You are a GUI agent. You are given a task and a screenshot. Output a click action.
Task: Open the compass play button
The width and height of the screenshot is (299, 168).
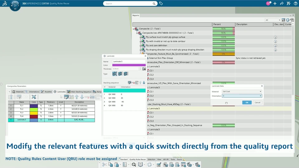click(x=15, y=5)
